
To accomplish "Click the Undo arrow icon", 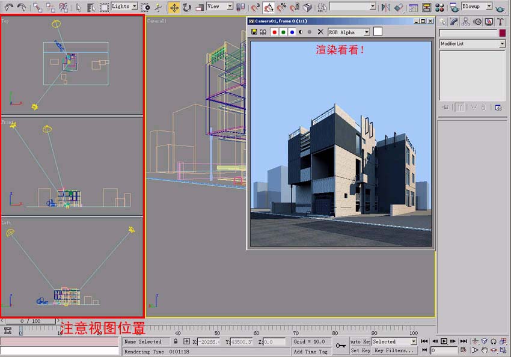I will (x=8, y=7).
